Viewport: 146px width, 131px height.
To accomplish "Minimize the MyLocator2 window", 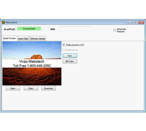I will (129, 23).
